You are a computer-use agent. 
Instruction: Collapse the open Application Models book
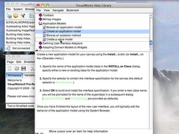pyautogui.click(x=40, y=23)
